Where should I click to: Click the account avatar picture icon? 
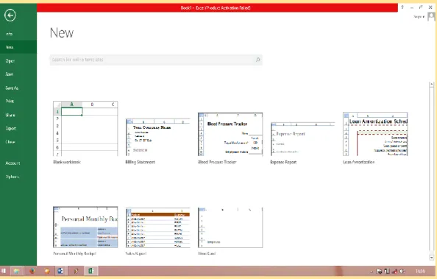[x=431, y=17]
